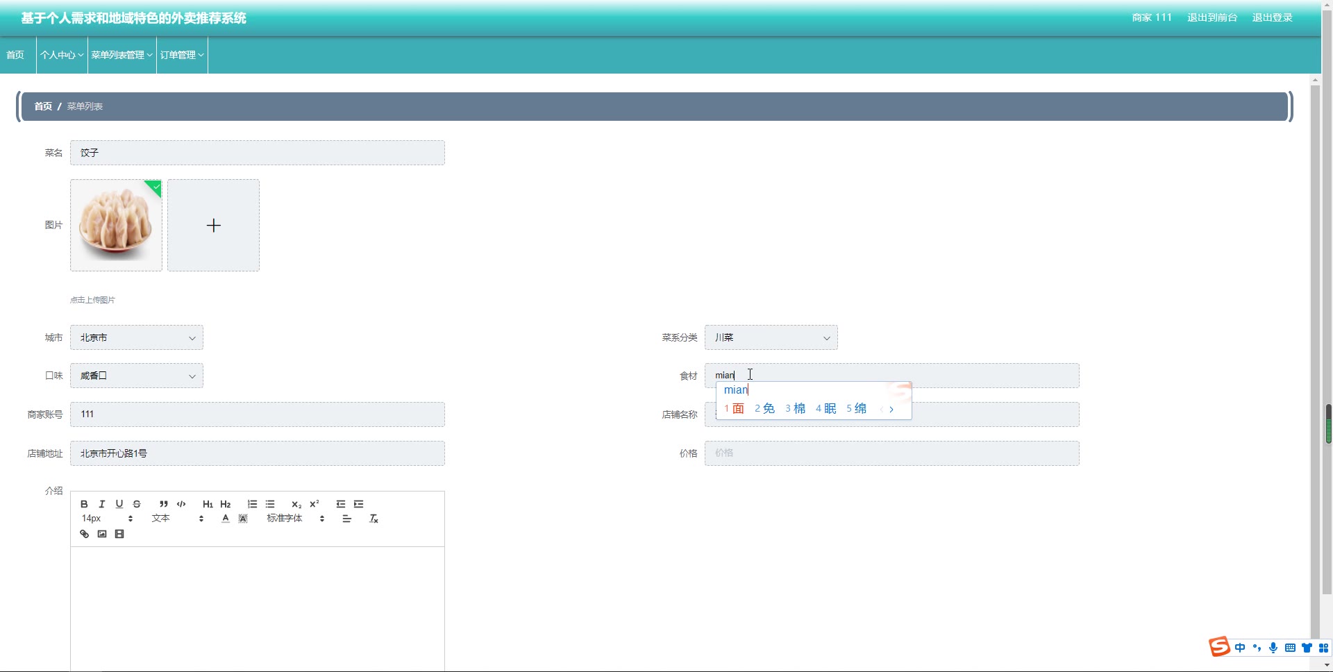Open the text background color picker
Image resolution: width=1333 pixels, height=672 pixels.
tap(243, 519)
